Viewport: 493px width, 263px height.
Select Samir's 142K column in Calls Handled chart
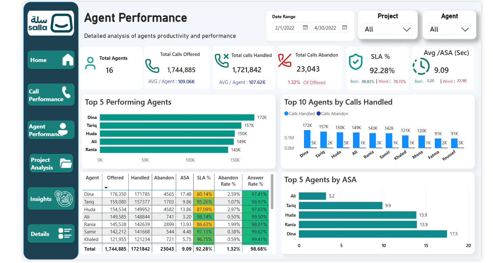pyautogui.click(x=389, y=141)
